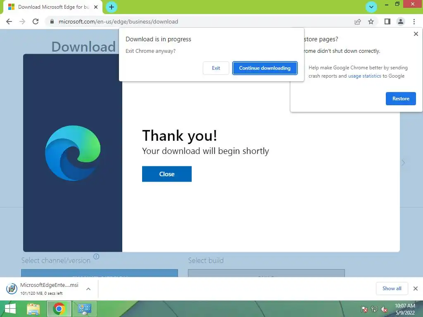Screen dimensions: 423x317
Task: Open the Chrome side panel icon
Action: coord(387,21)
